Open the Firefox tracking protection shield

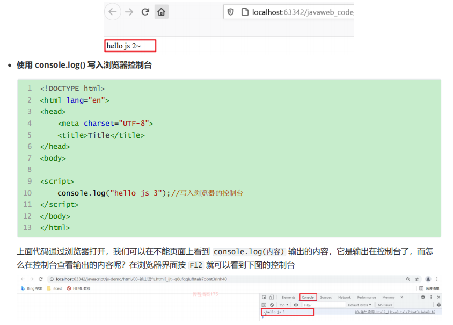231,12
